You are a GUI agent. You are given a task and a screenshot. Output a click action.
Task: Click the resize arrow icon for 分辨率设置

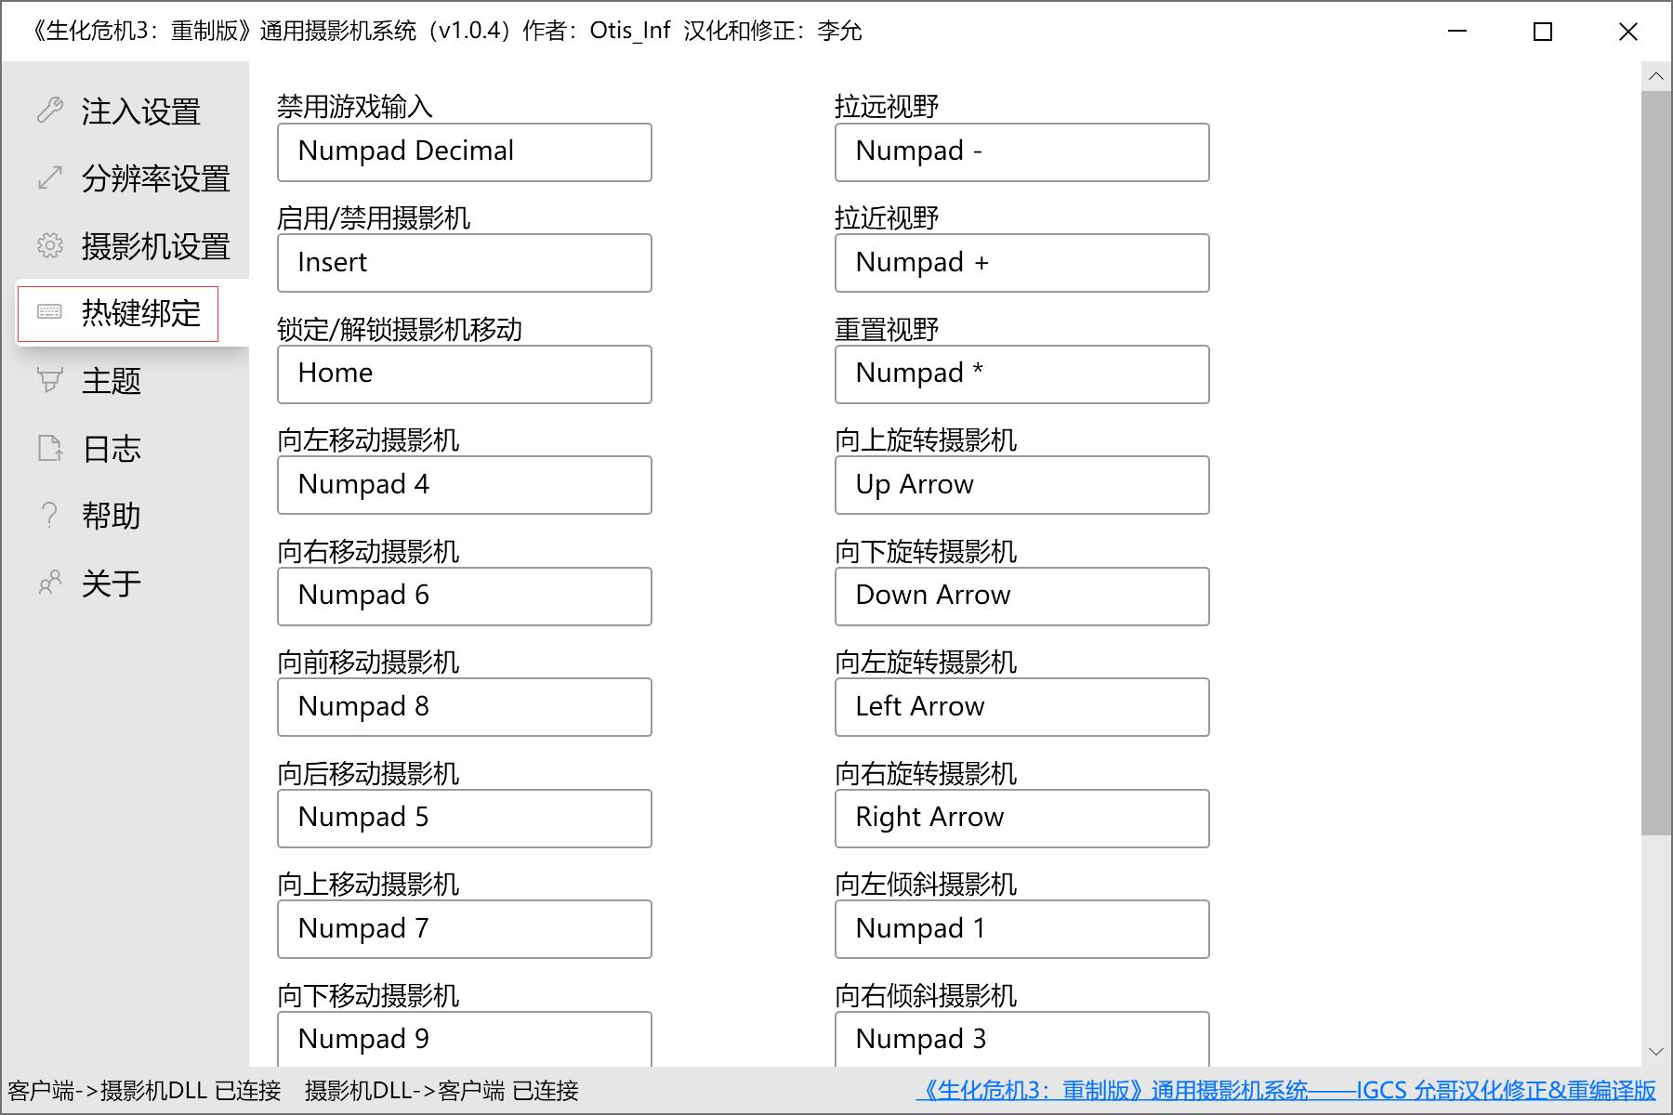tap(50, 177)
